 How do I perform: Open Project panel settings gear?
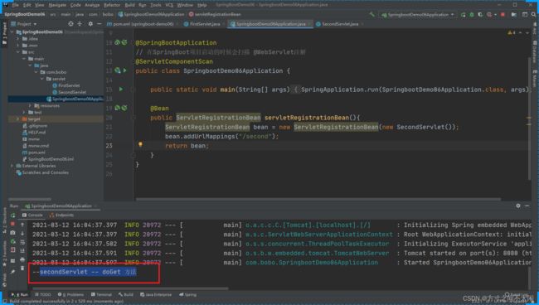pos(90,24)
